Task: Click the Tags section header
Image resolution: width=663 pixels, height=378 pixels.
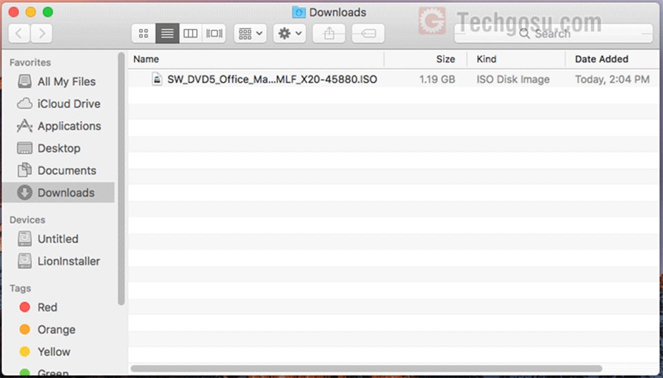Action: click(20, 288)
